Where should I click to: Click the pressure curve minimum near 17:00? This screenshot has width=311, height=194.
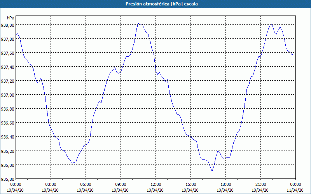click(x=212, y=171)
